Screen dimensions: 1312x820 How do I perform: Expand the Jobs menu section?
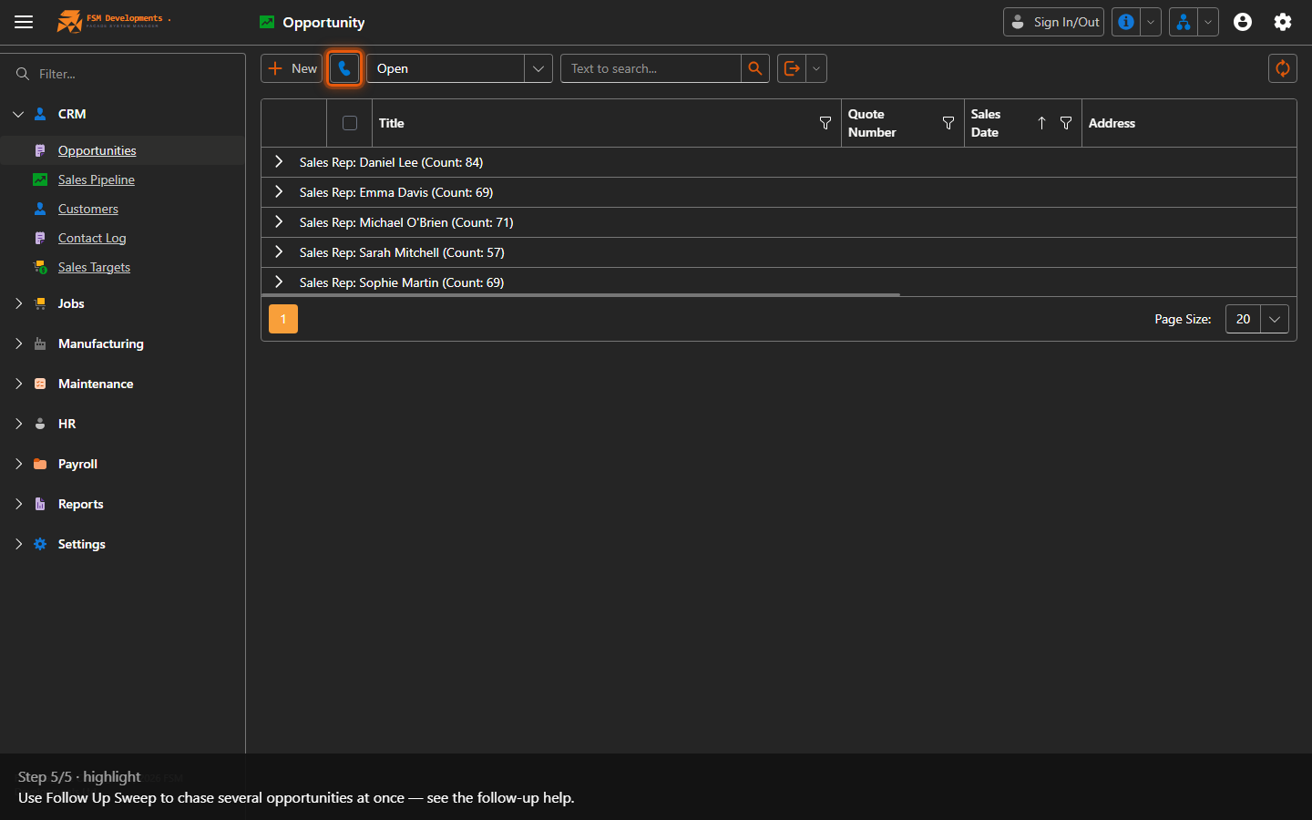pyautogui.click(x=18, y=303)
